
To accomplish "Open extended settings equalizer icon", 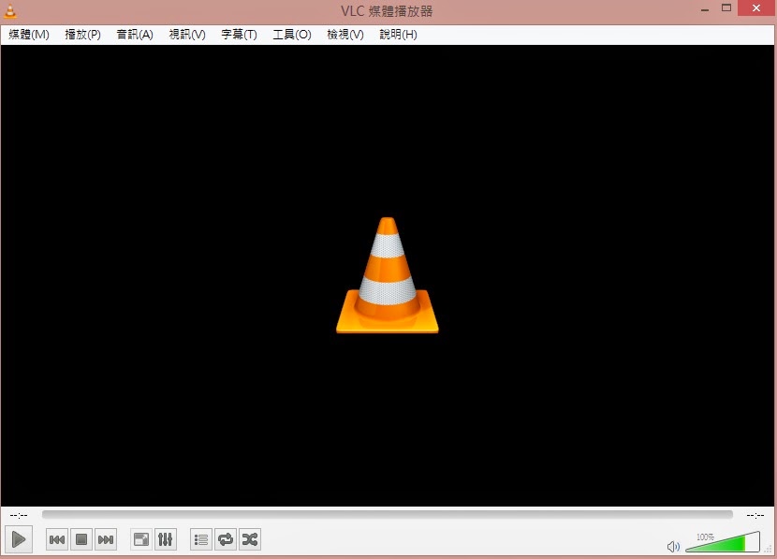I will [x=166, y=539].
